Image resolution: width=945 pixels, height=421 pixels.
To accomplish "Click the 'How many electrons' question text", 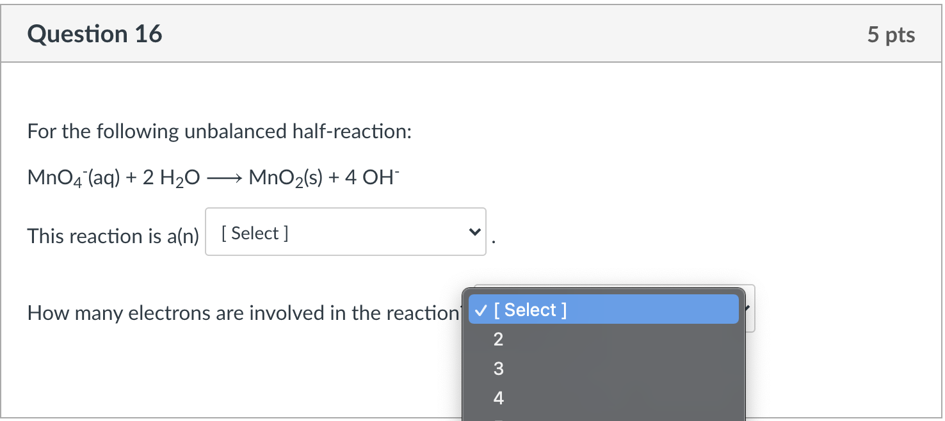I will click(x=243, y=312).
